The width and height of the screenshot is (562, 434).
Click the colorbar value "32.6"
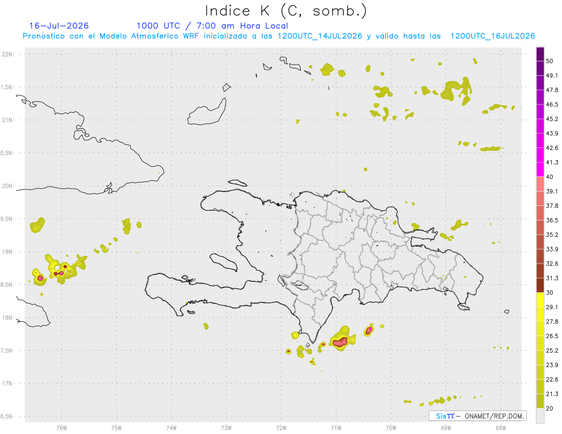pos(552,264)
